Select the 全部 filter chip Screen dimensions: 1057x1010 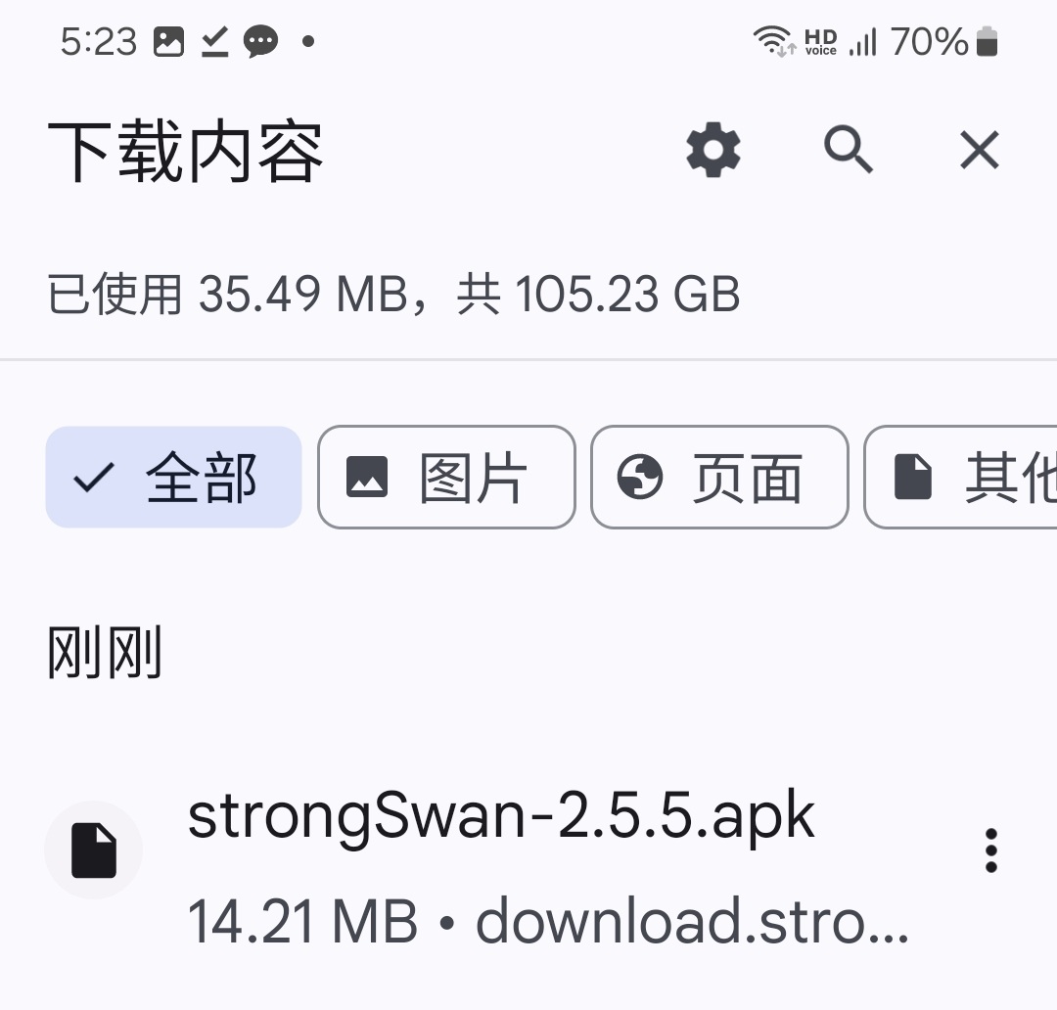(x=173, y=477)
